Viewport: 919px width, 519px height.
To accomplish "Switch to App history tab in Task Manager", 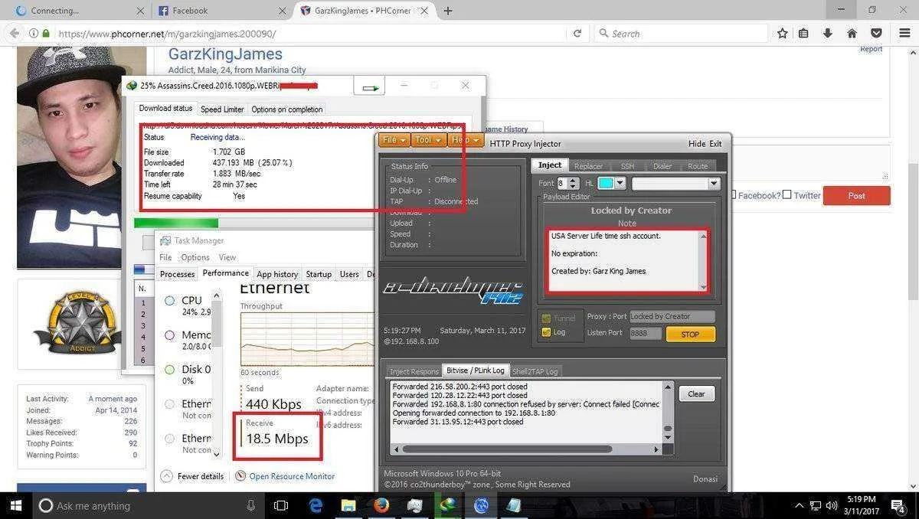I will pos(277,274).
